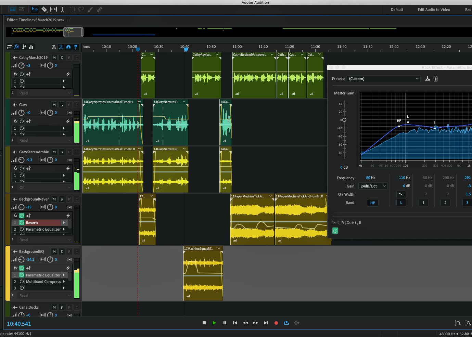472x337 pixels.
Task: Select the Slip tool
Action: (x=53, y=9)
